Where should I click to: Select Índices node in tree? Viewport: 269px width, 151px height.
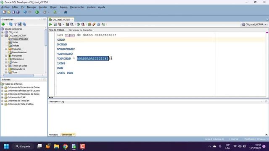pyautogui.click(x=16, y=46)
